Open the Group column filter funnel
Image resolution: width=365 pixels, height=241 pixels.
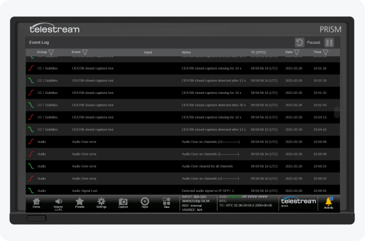pos(51,52)
